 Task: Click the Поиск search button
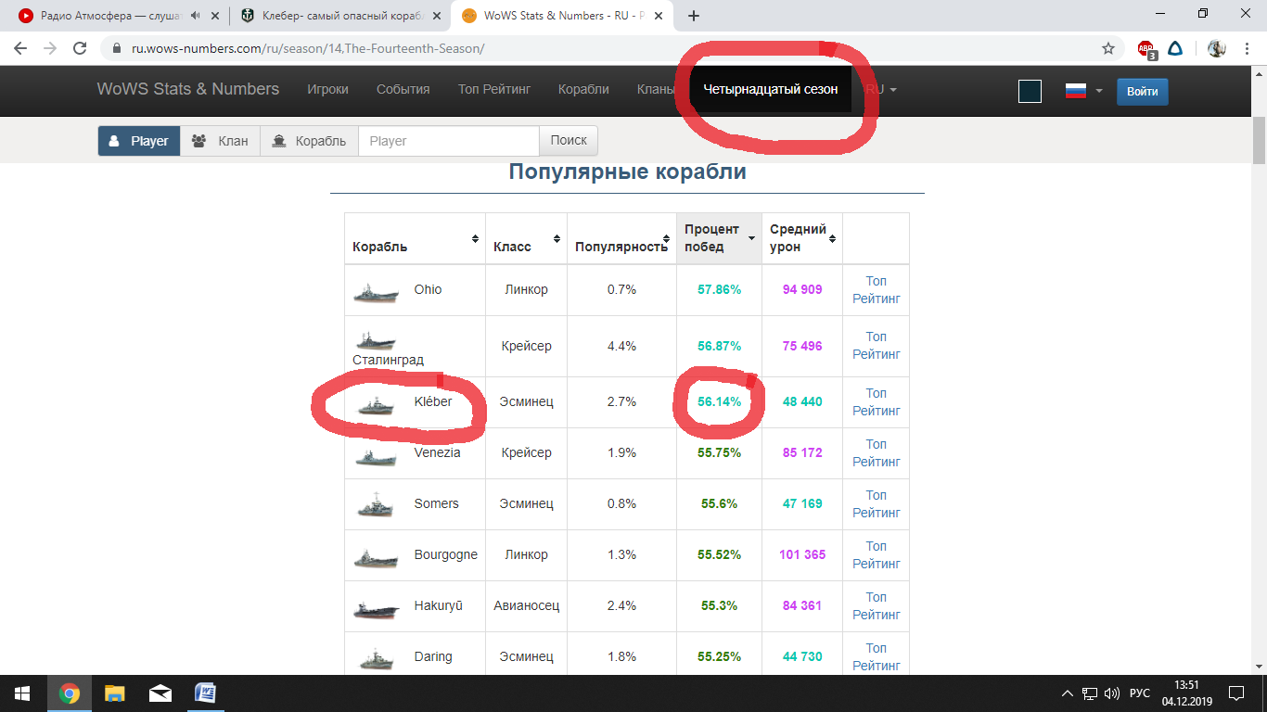coord(569,141)
